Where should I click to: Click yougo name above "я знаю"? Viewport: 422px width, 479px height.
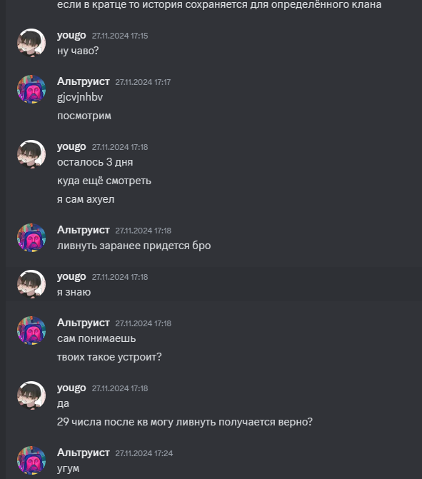pos(71,277)
